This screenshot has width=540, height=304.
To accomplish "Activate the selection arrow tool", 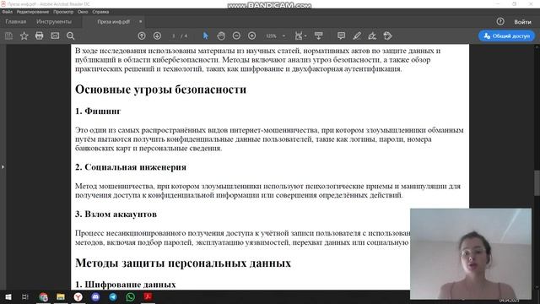I will [x=206, y=35].
